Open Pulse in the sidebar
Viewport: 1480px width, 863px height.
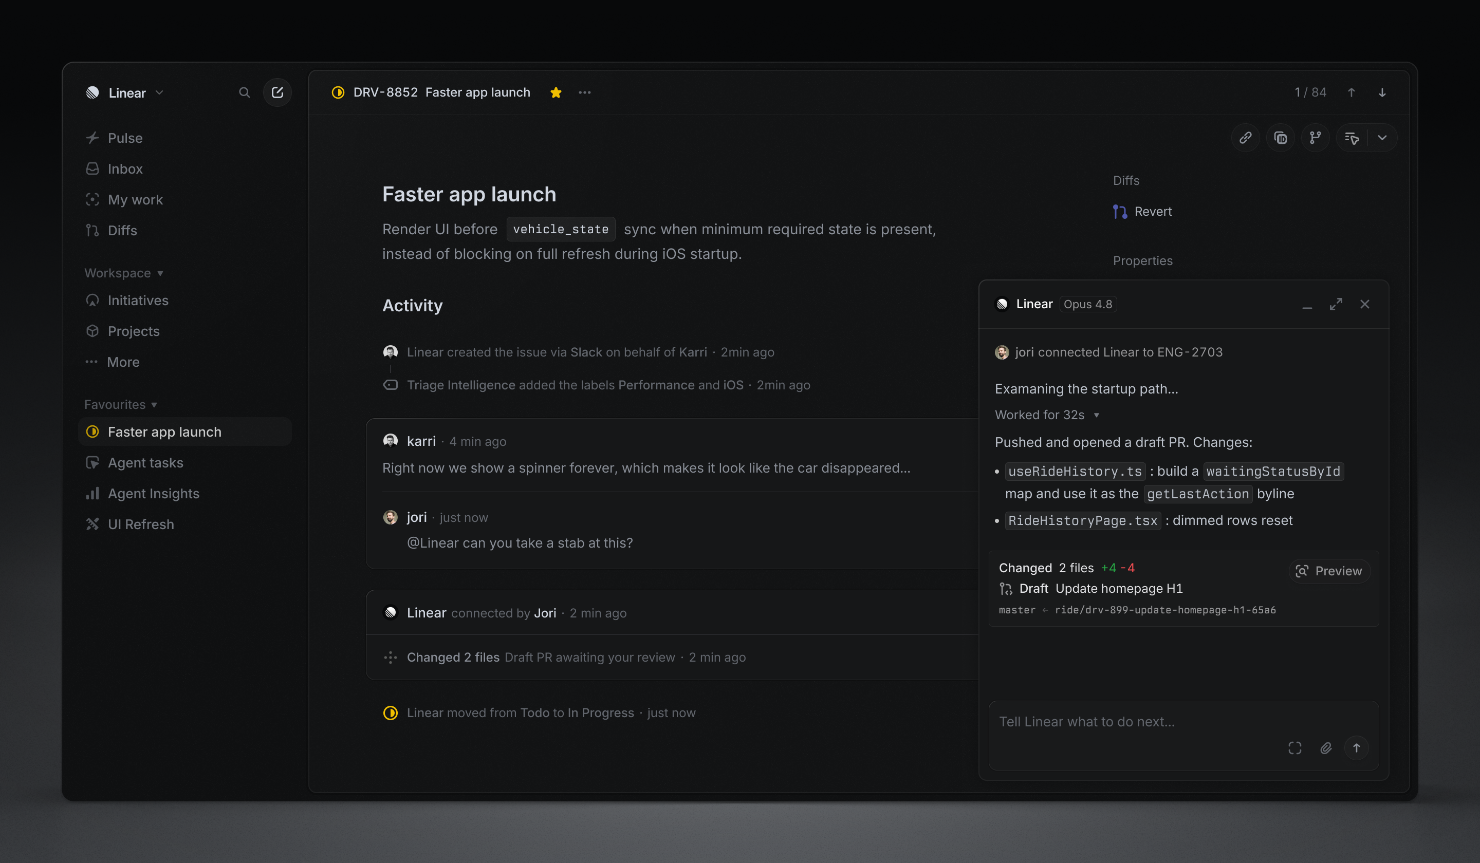pyautogui.click(x=185, y=138)
